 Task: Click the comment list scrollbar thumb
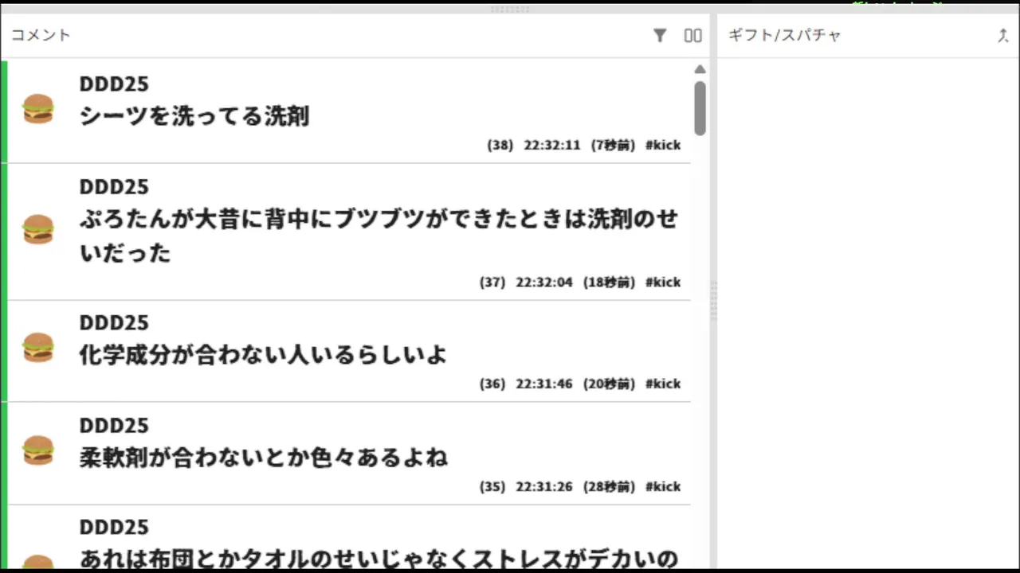coord(700,108)
